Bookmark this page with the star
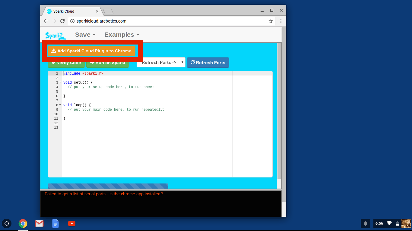The width and height of the screenshot is (412, 231). click(x=271, y=21)
